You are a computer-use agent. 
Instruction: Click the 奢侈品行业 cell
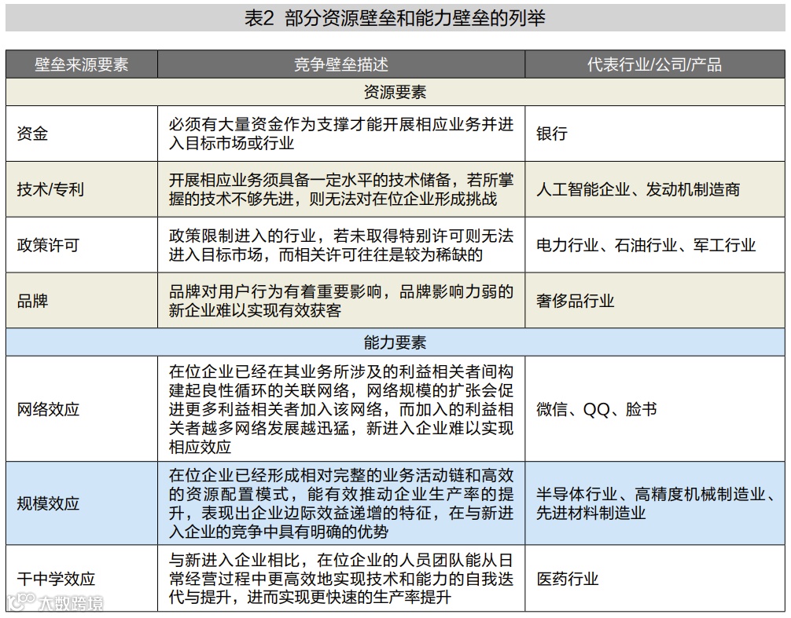point(655,302)
